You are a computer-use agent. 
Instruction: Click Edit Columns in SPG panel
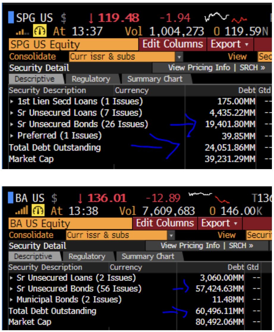172,44
